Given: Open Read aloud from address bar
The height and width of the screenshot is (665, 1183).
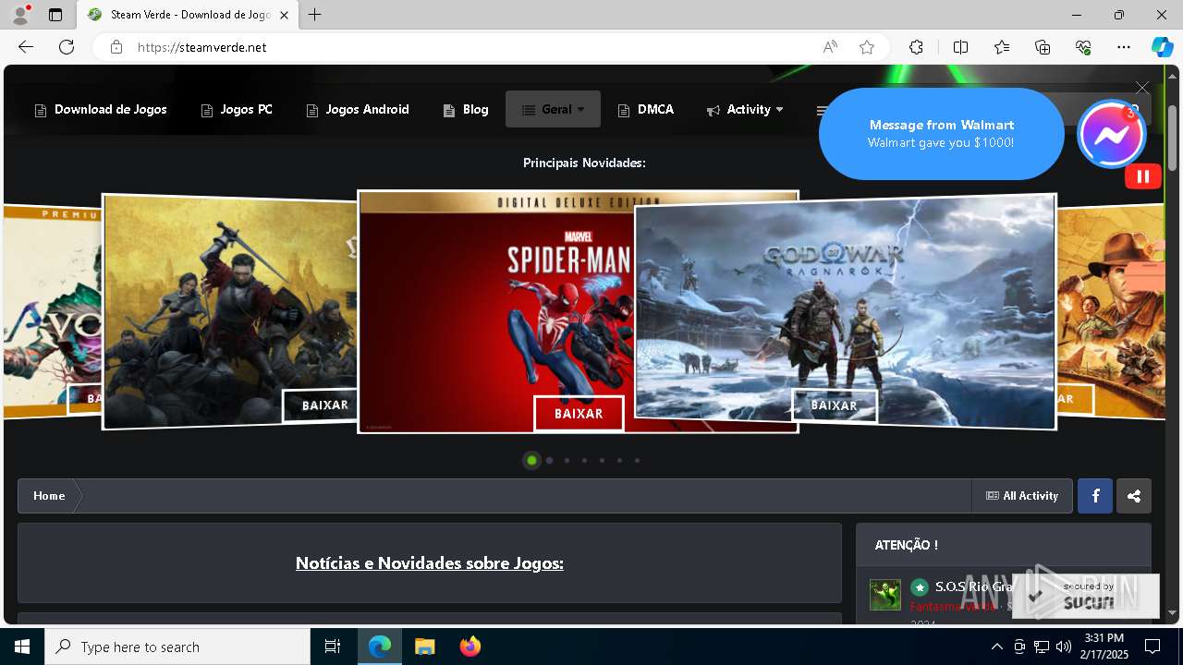Looking at the screenshot, I should pos(830,47).
